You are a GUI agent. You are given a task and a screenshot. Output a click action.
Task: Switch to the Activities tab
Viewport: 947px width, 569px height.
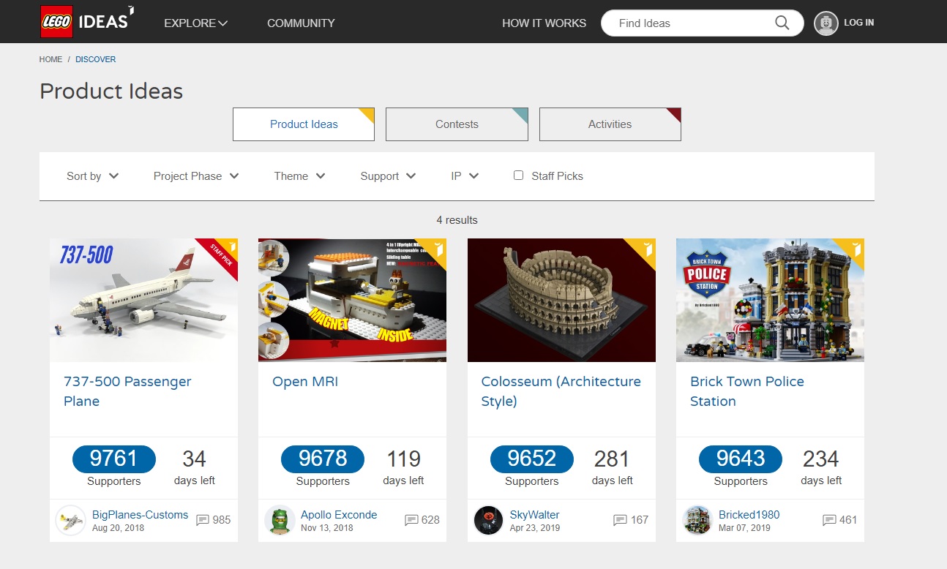[610, 124]
